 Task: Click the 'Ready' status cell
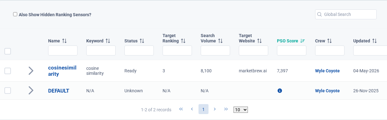130,71
